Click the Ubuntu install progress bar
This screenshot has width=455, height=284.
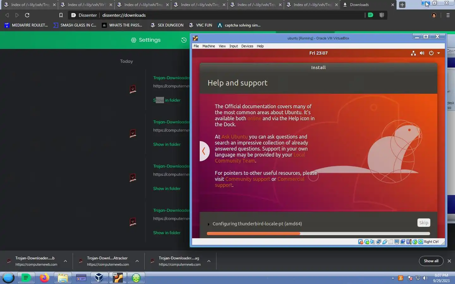click(318, 234)
